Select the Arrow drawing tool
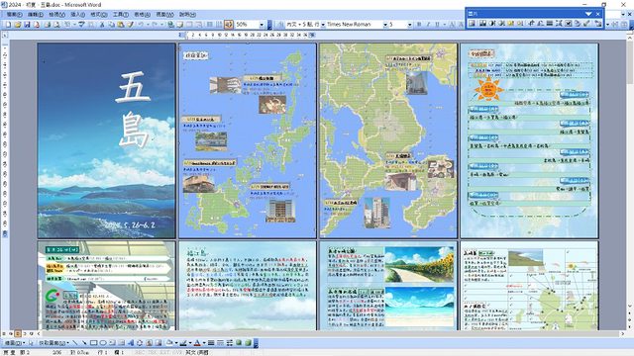Image resolution: width=634 pixels, height=356 pixels. pos(84,343)
